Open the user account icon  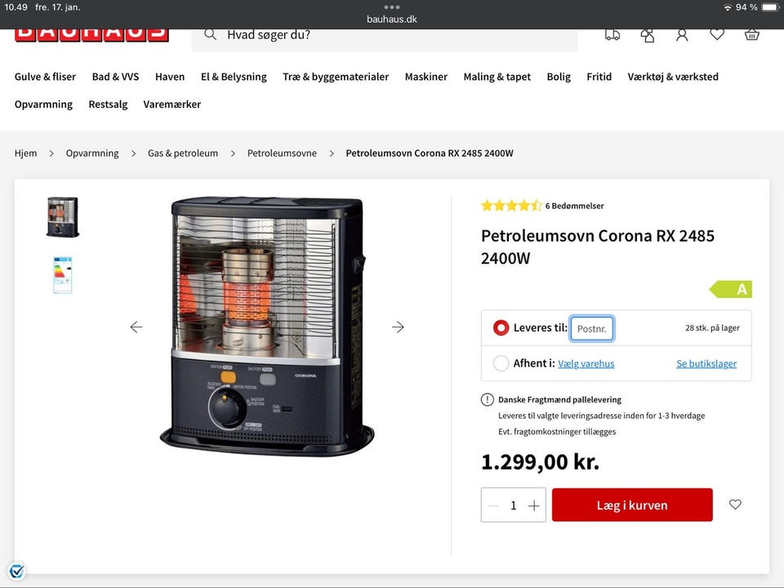[x=682, y=35]
